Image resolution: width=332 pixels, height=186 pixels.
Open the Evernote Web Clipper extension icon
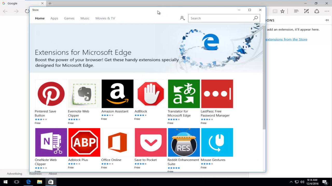(84, 94)
